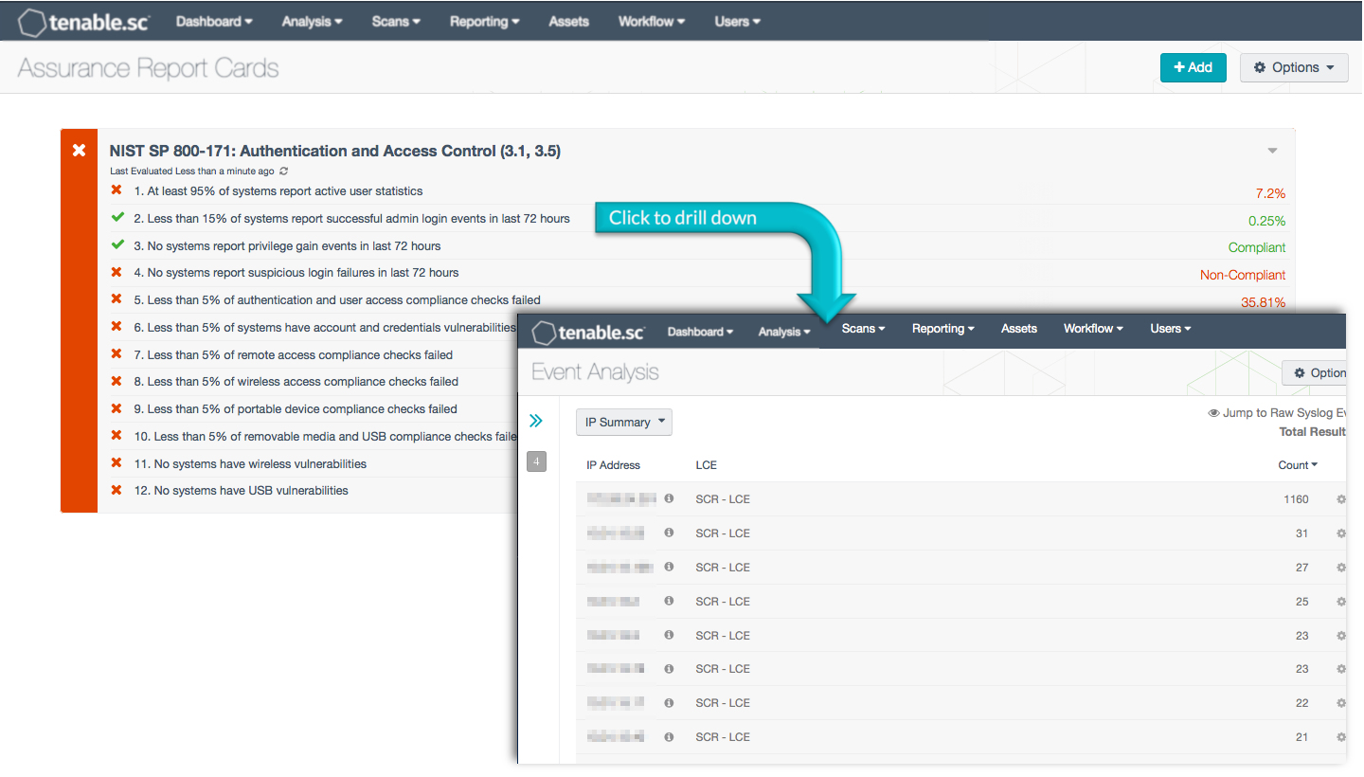Image resolution: width=1364 pixels, height=777 pixels.
Task: Click the info icon on the row with count 1160
Action: 669,498
